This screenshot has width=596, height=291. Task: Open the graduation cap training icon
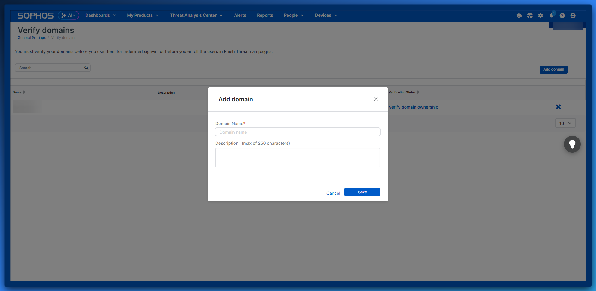point(519,16)
